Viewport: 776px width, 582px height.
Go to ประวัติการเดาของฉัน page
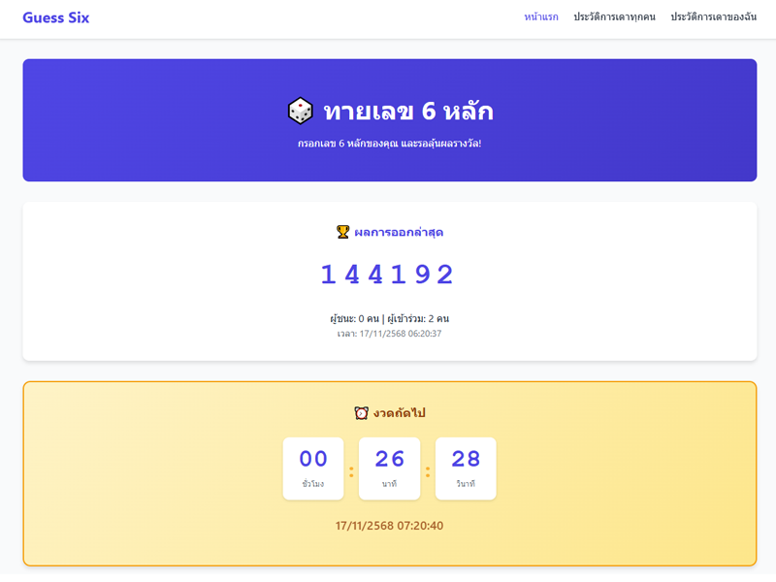[713, 17]
